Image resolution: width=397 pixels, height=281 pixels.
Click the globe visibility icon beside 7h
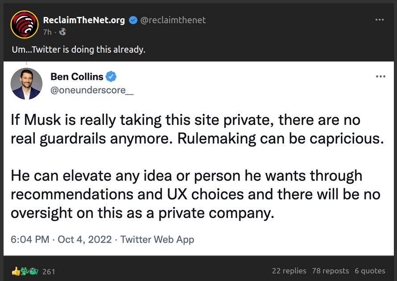point(62,32)
